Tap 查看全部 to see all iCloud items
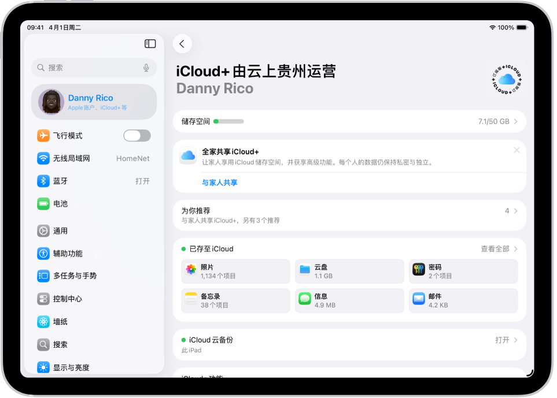The width and height of the screenshot is (557, 398). pyautogui.click(x=496, y=249)
